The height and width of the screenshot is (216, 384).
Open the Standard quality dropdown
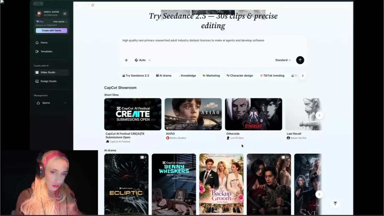[x=283, y=60]
